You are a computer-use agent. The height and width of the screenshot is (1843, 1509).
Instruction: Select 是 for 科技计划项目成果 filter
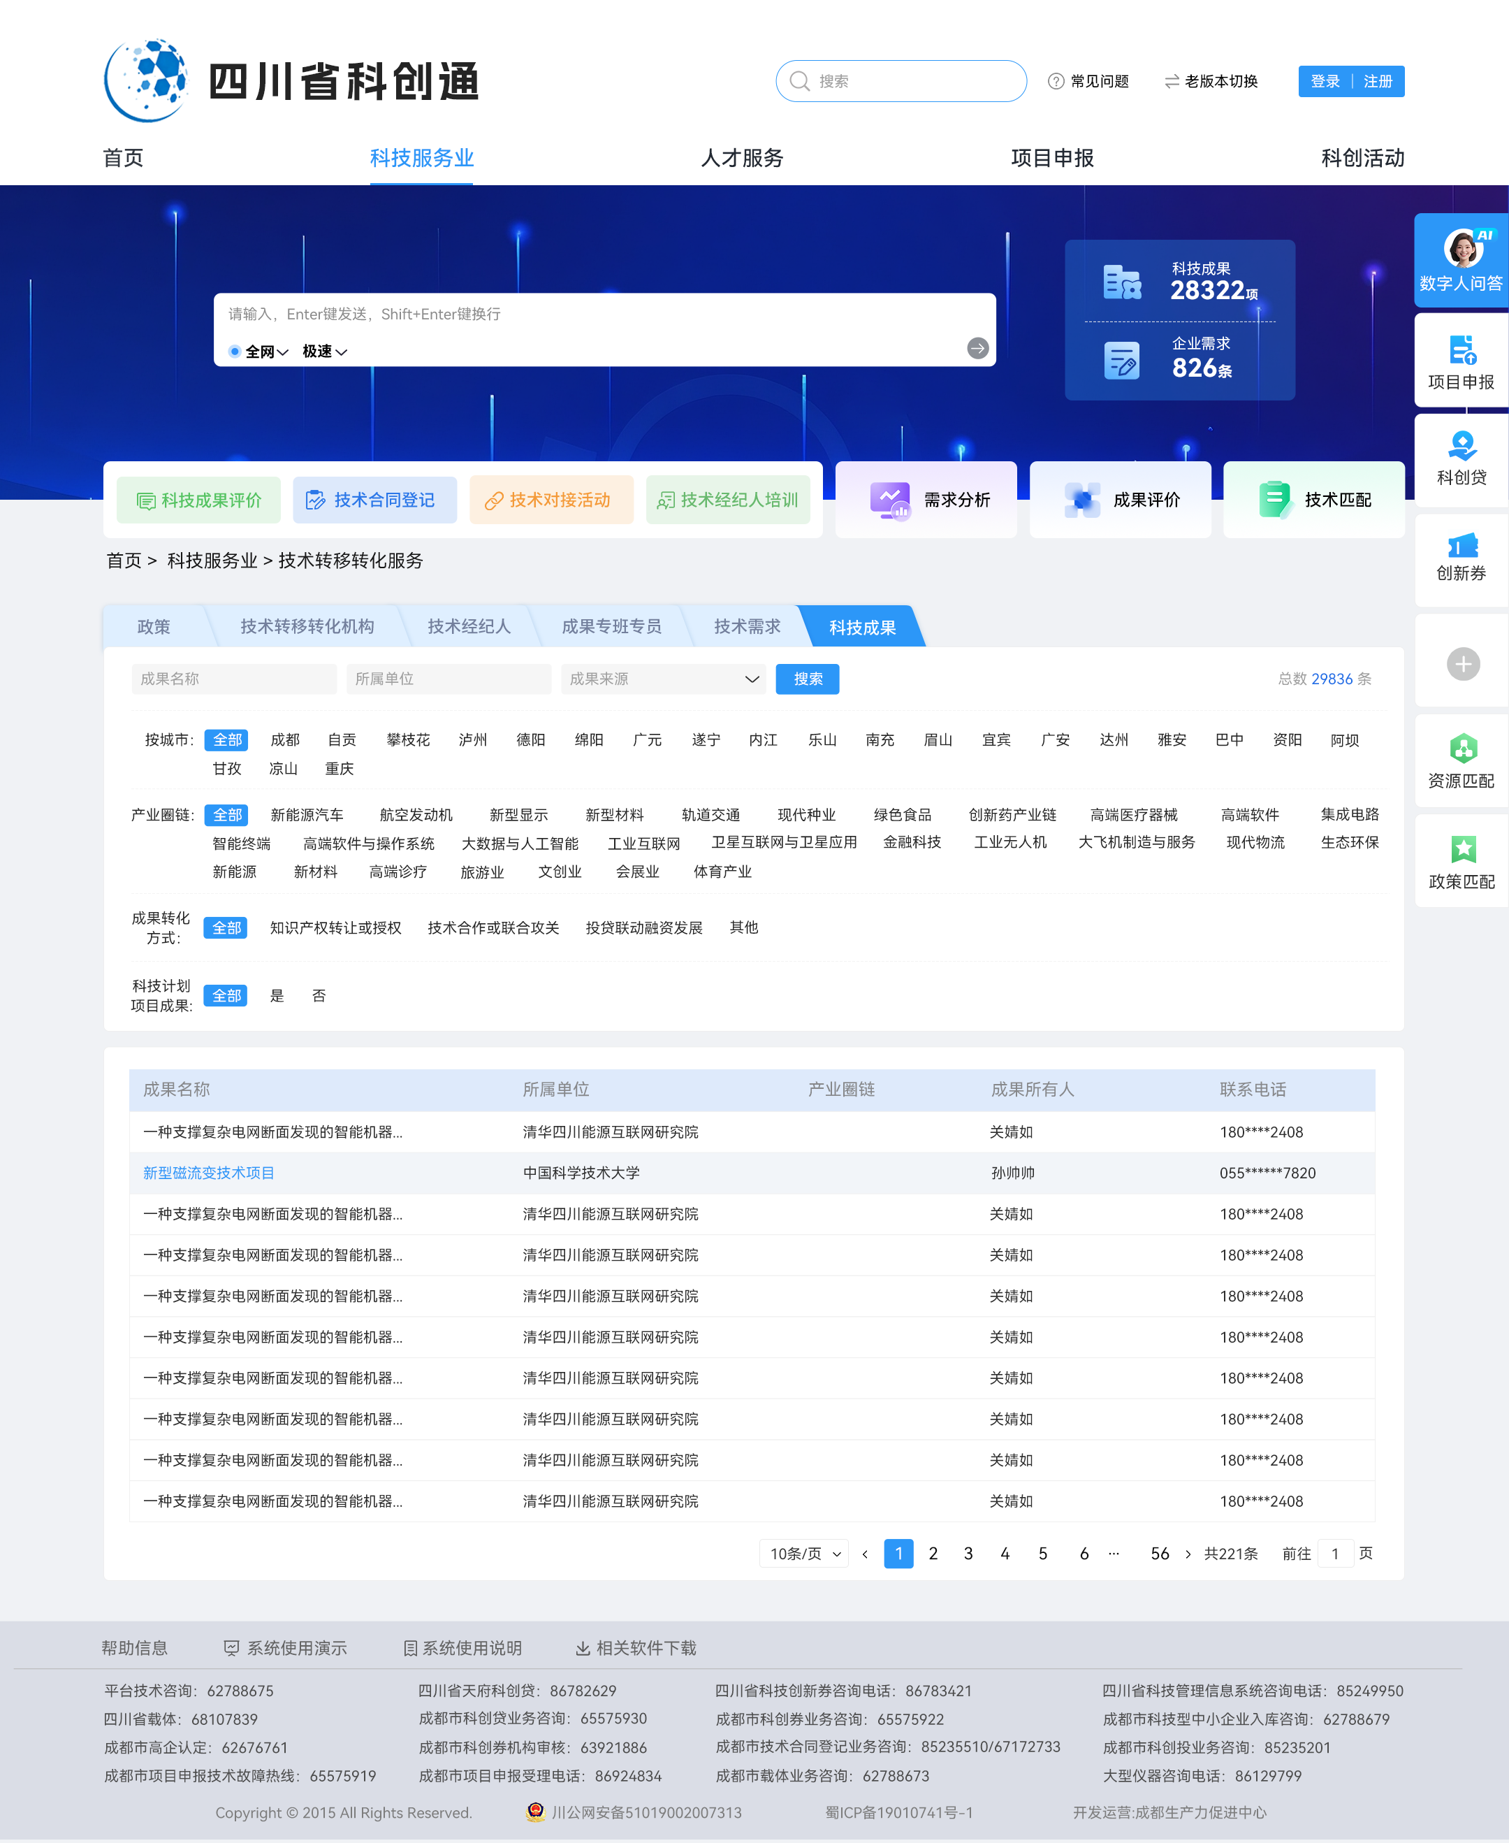pos(277,995)
